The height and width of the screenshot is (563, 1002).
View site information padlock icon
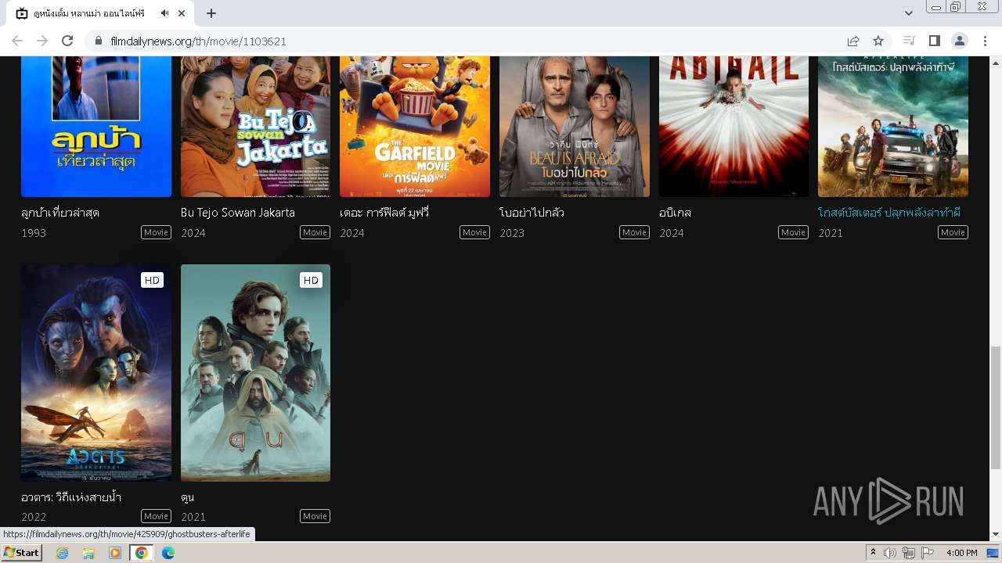click(x=99, y=41)
